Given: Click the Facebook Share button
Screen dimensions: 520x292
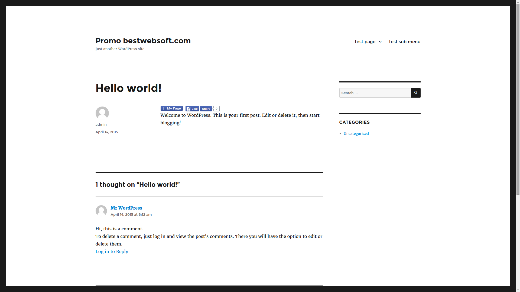Looking at the screenshot, I should coord(206,109).
